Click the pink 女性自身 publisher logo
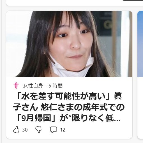This screenshot has height=143, width=143. (x=16, y=86)
